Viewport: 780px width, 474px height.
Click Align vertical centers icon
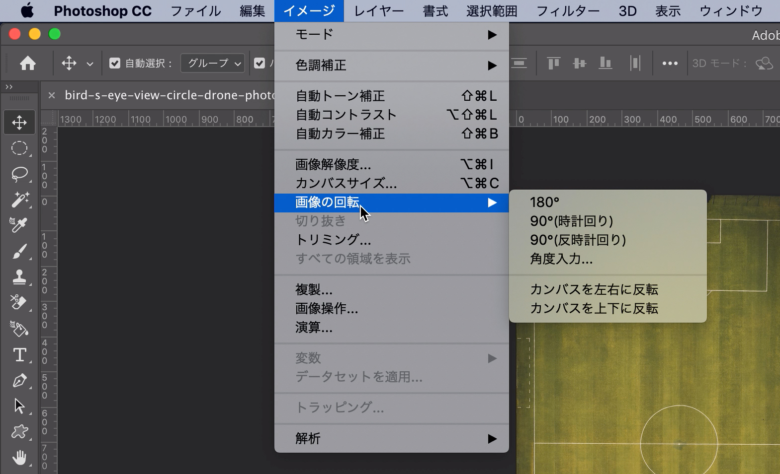(579, 63)
